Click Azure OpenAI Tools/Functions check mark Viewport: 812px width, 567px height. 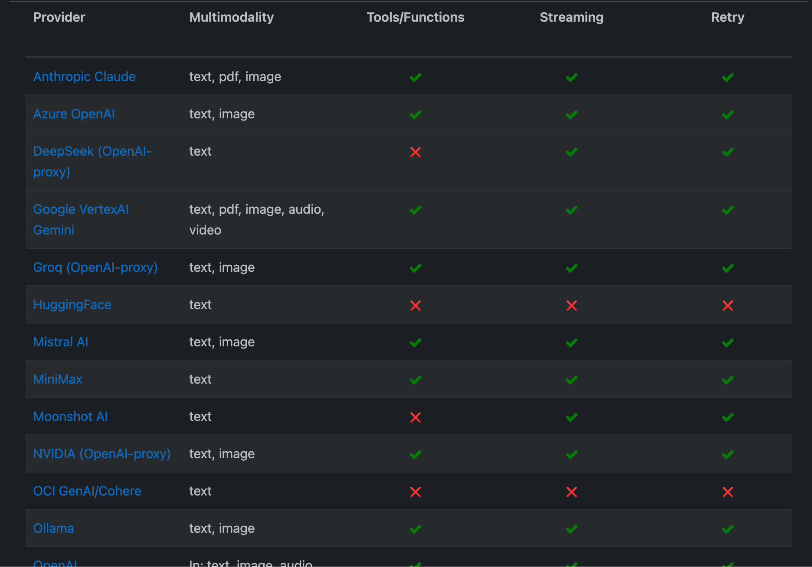click(416, 115)
